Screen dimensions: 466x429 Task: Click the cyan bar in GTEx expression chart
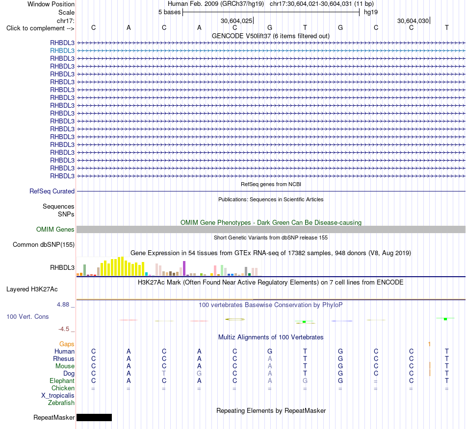146,274
